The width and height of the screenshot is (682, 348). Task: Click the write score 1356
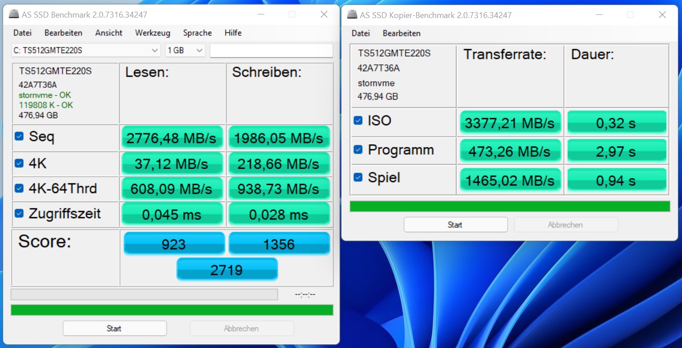(x=279, y=244)
